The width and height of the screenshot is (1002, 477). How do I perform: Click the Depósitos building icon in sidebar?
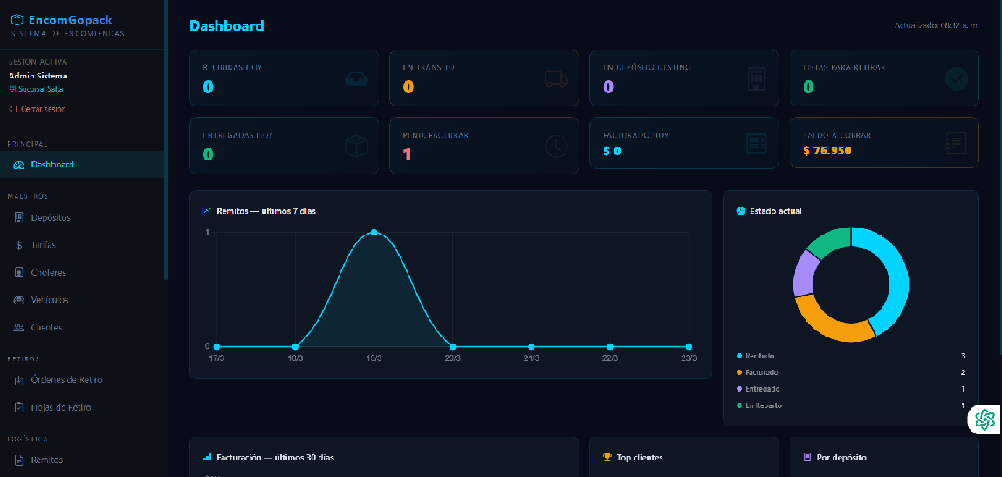19,217
